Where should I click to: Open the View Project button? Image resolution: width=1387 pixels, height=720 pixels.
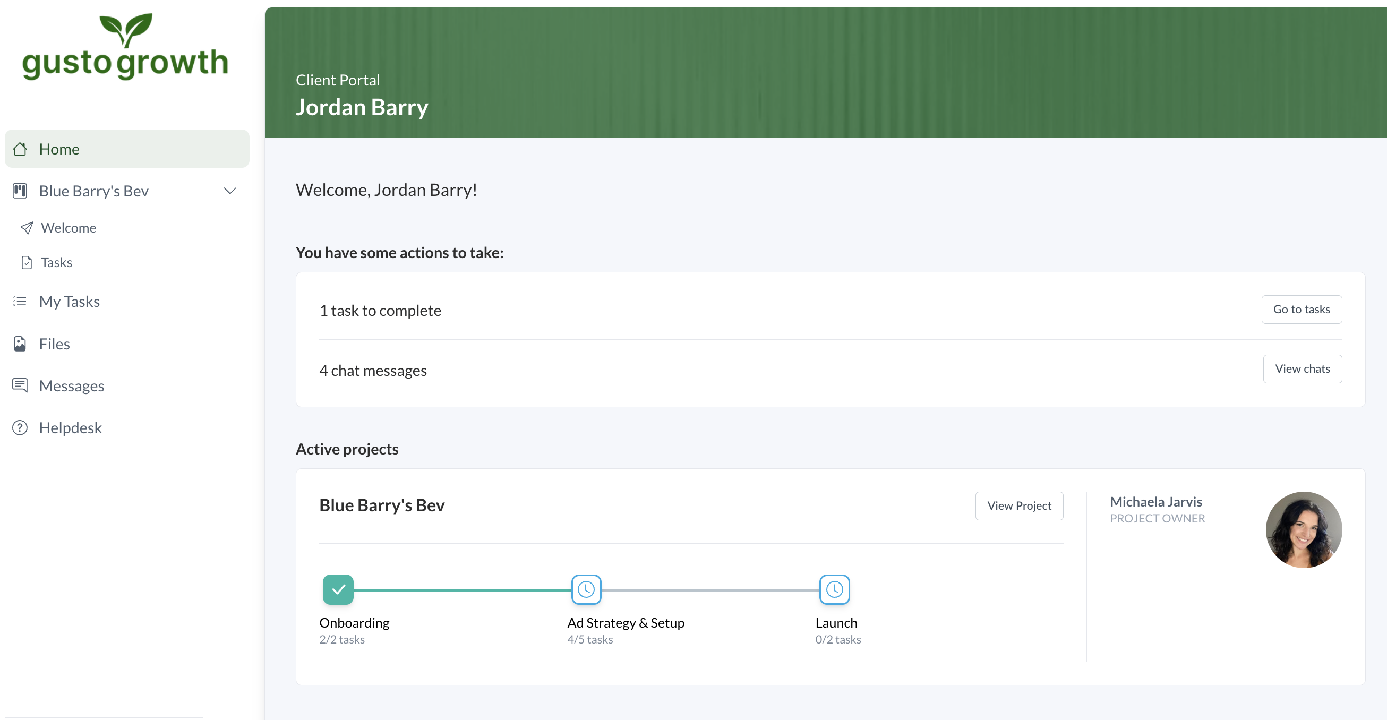point(1018,505)
